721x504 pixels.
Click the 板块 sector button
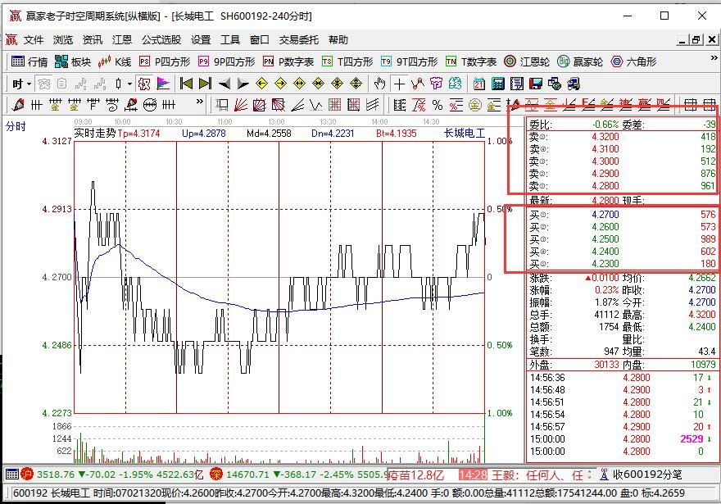(73, 61)
